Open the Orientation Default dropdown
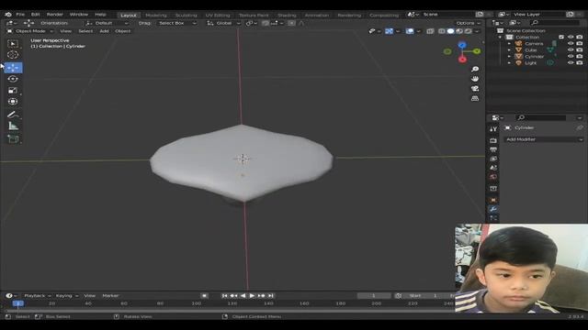588x330 pixels. (x=107, y=23)
